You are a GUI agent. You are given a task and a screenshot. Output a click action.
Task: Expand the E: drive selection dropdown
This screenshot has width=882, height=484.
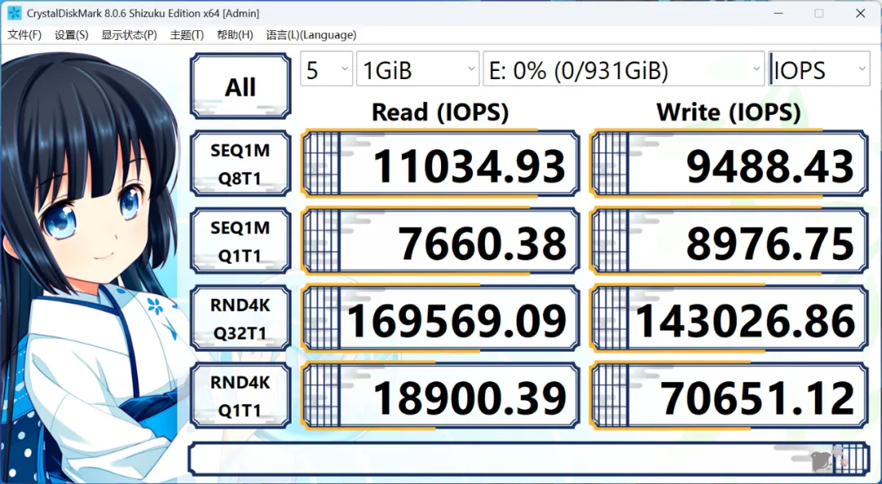623,69
